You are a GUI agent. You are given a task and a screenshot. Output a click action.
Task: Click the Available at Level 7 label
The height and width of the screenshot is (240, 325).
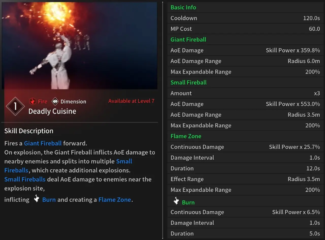point(131,101)
